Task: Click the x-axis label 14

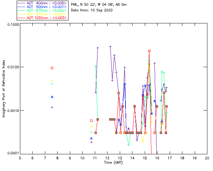Action: [132, 158]
